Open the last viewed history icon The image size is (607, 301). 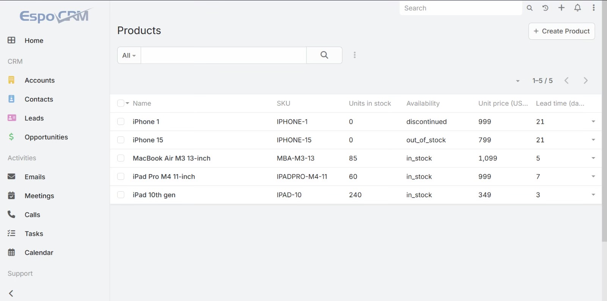[545, 8]
